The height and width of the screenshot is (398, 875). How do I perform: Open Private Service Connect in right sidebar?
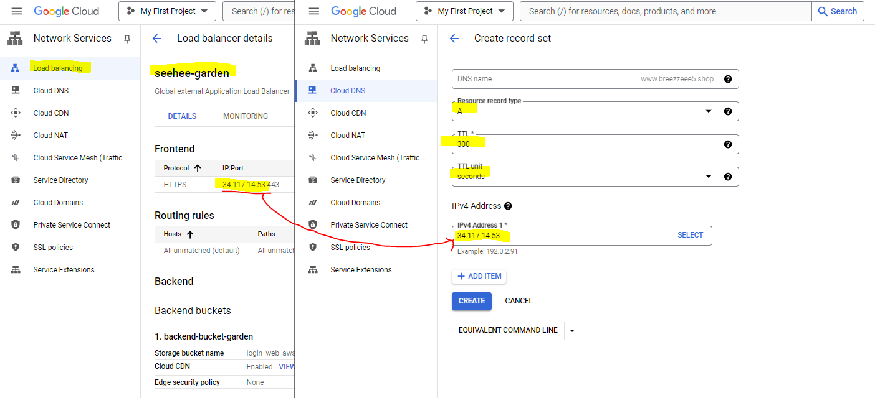[366, 225]
